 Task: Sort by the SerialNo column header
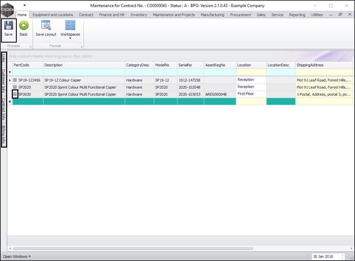[190, 65]
